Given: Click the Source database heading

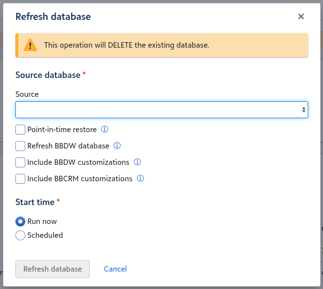Looking at the screenshot, I should click(x=48, y=75).
